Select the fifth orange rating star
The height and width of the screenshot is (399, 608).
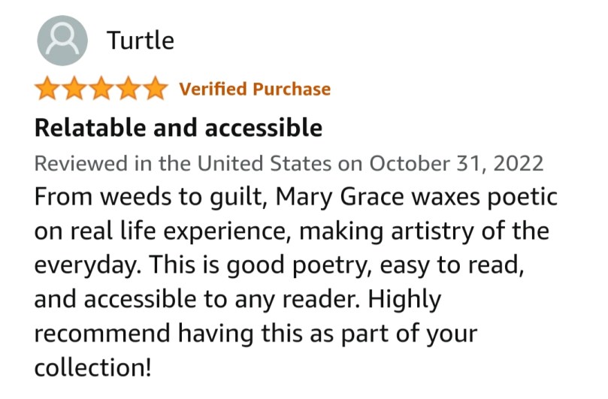tap(156, 89)
